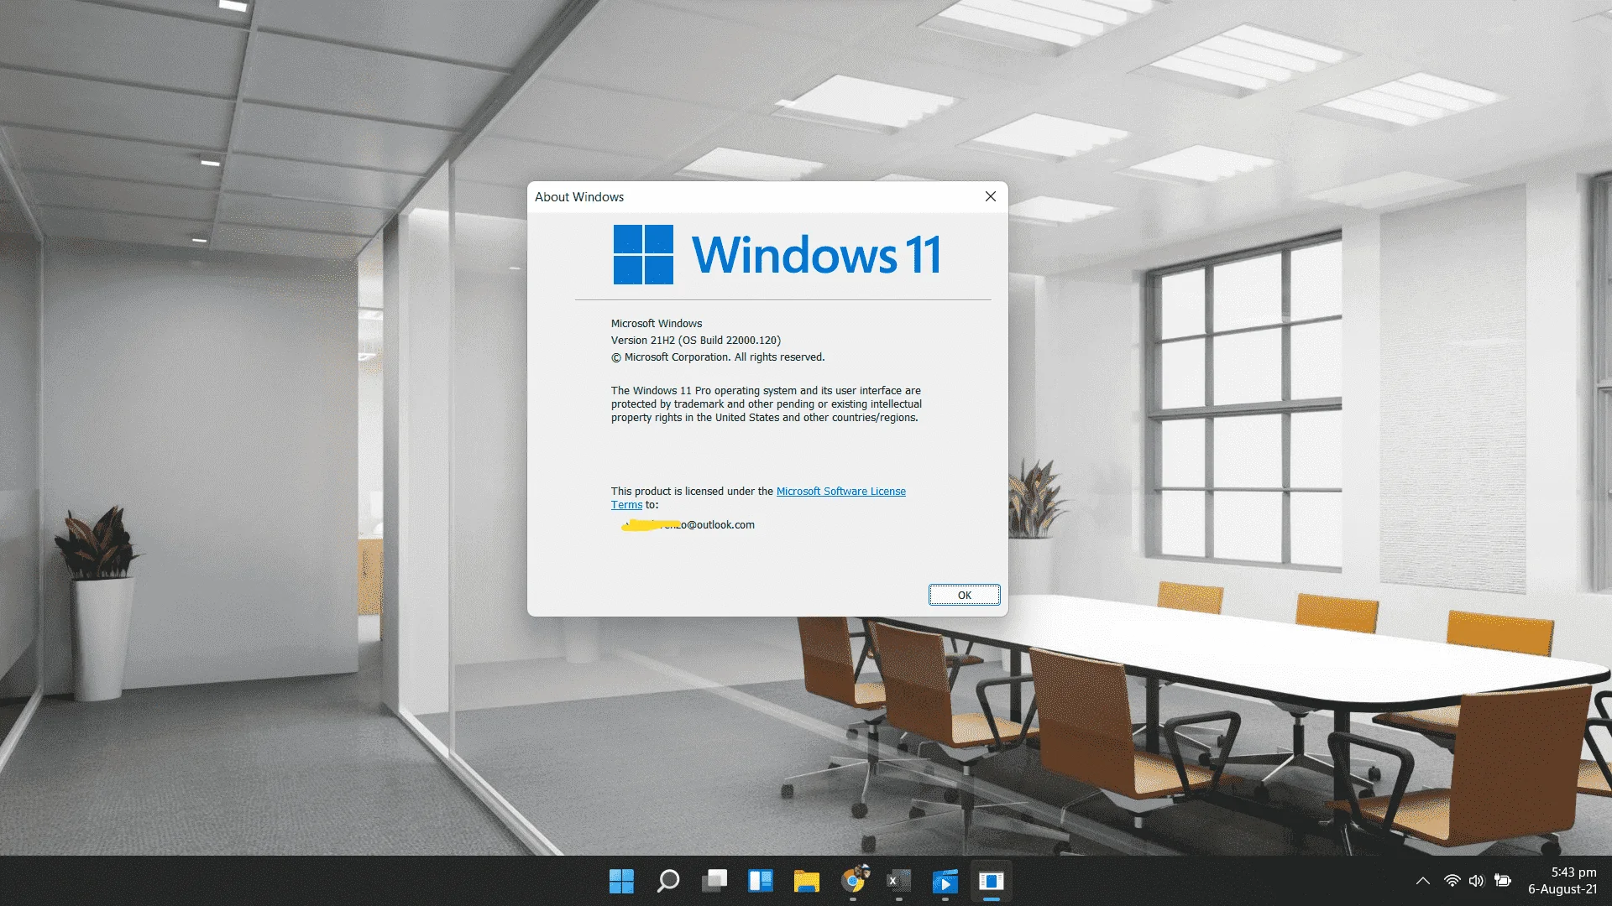Open volume control in system tray

1477,881
